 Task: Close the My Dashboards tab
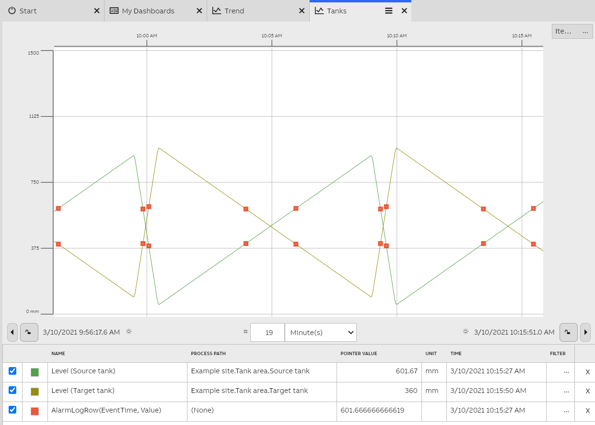199,11
